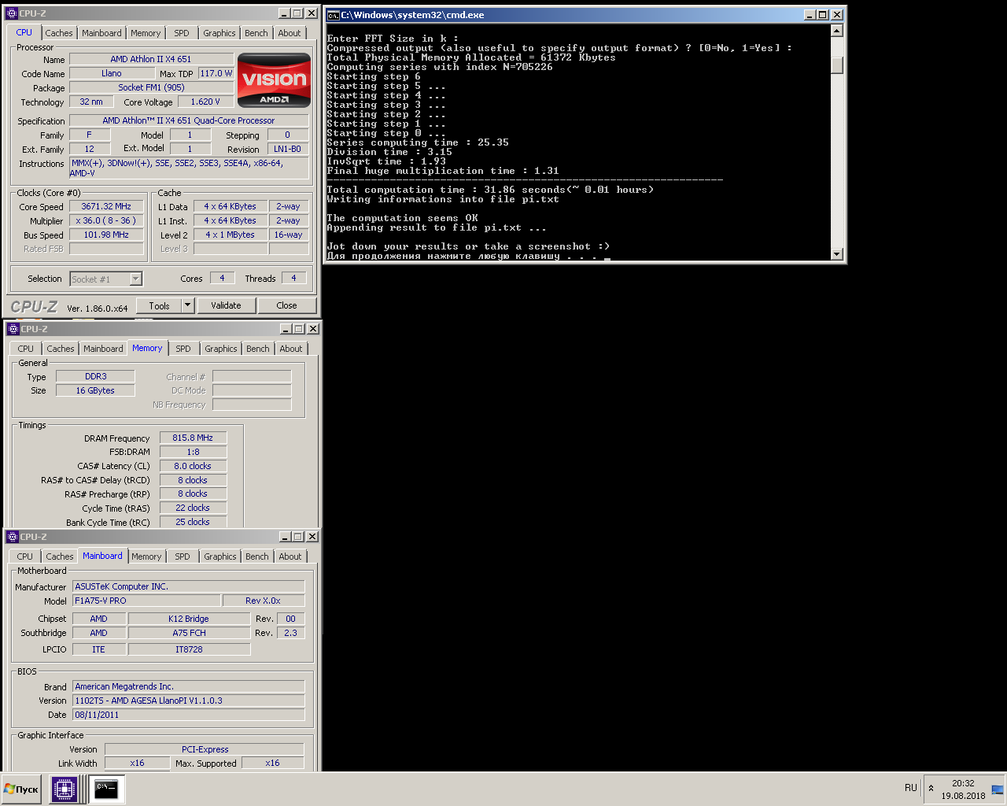The width and height of the screenshot is (1007, 806).
Task: Click cmd window scrollbar up arrow
Action: point(837,31)
